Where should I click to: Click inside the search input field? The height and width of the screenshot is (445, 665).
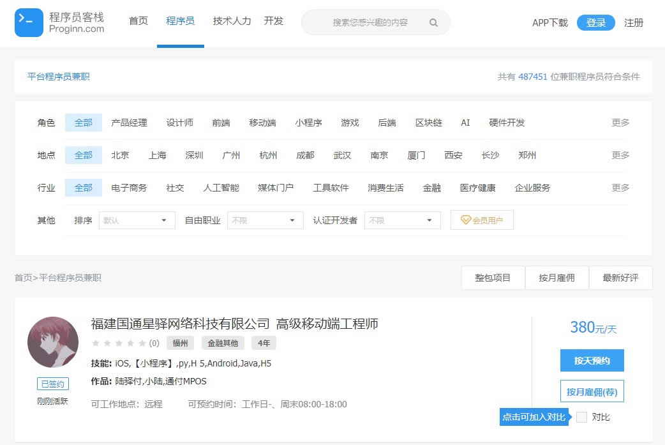point(370,22)
